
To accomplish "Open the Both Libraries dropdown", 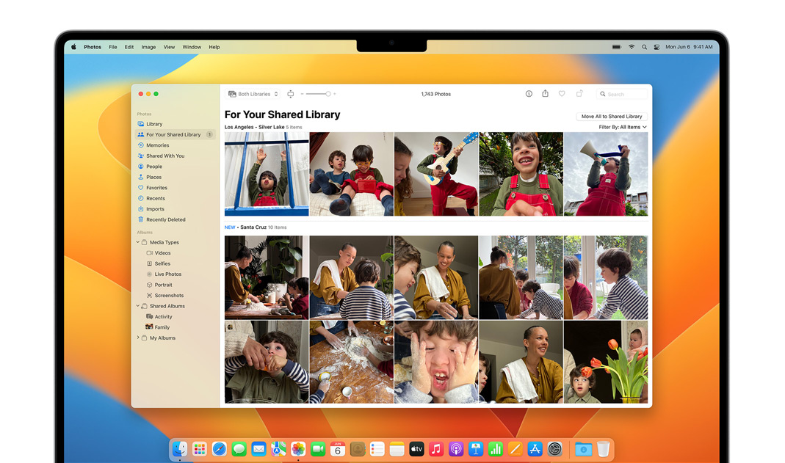I will coord(253,94).
